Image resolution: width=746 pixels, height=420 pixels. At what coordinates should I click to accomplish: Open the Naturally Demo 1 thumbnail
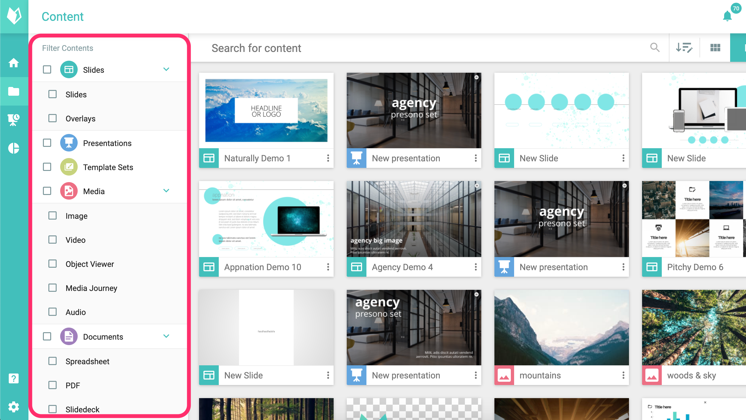(266, 110)
